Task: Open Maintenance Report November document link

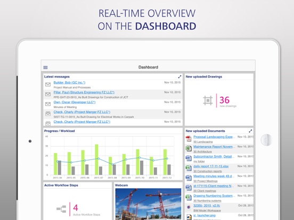Action: (214, 147)
